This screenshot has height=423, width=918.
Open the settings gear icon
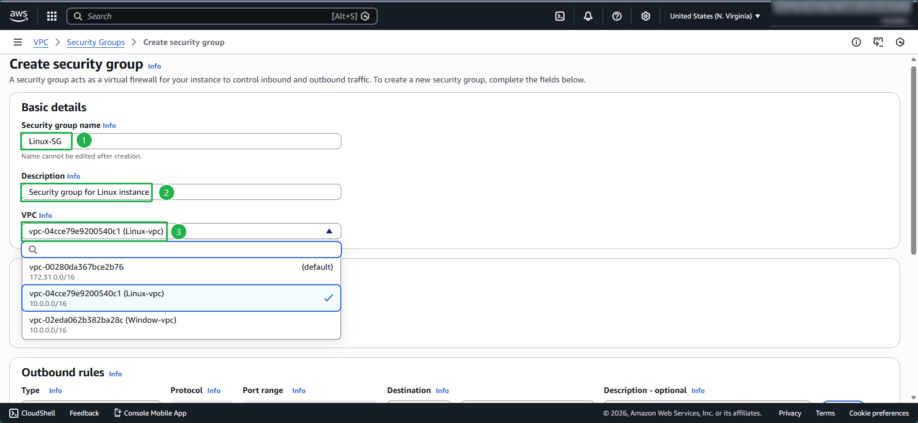coord(646,16)
